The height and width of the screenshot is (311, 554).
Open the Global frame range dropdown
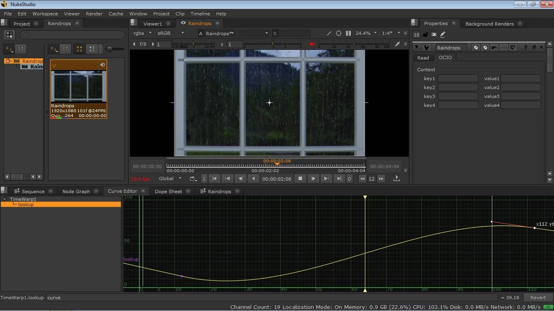point(170,179)
